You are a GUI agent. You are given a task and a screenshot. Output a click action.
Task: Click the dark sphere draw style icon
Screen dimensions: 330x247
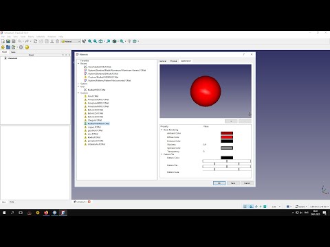point(114,41)
